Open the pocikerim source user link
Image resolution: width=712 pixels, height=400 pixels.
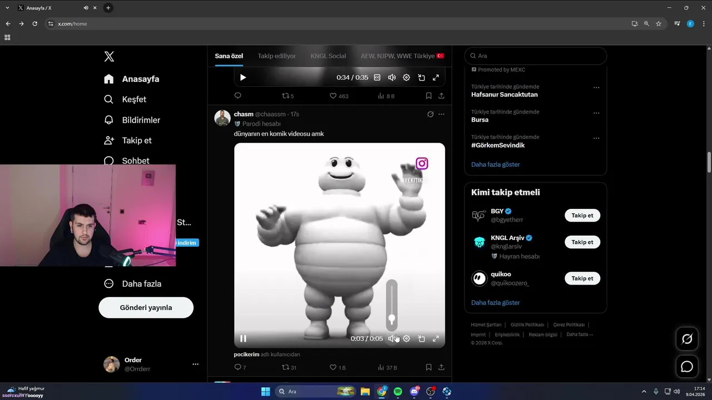coord(246,354)
